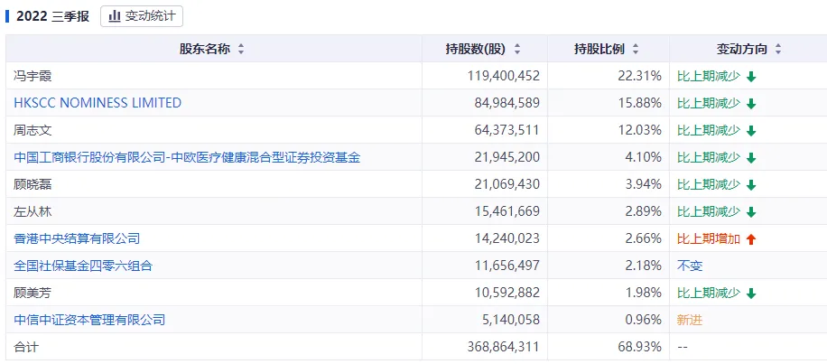Click green down arrow in 冯宇霞 row
Screen dimensions: 827x364
click(x=751, y=77)
